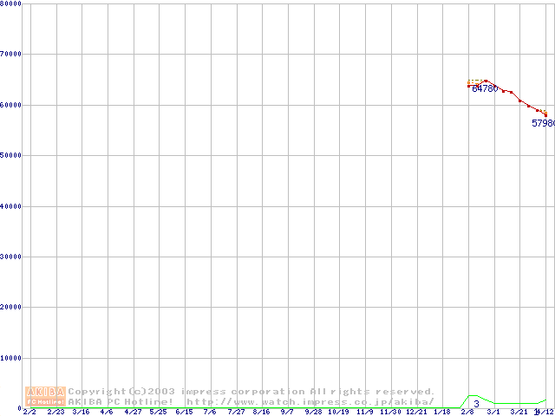Click the 30000 y-axis label
Viewport: 555px width, 416px height.
(11, 257)
